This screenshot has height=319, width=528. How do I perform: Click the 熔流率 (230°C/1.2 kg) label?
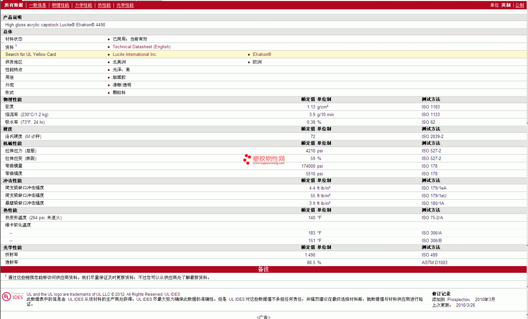point(27,115)
